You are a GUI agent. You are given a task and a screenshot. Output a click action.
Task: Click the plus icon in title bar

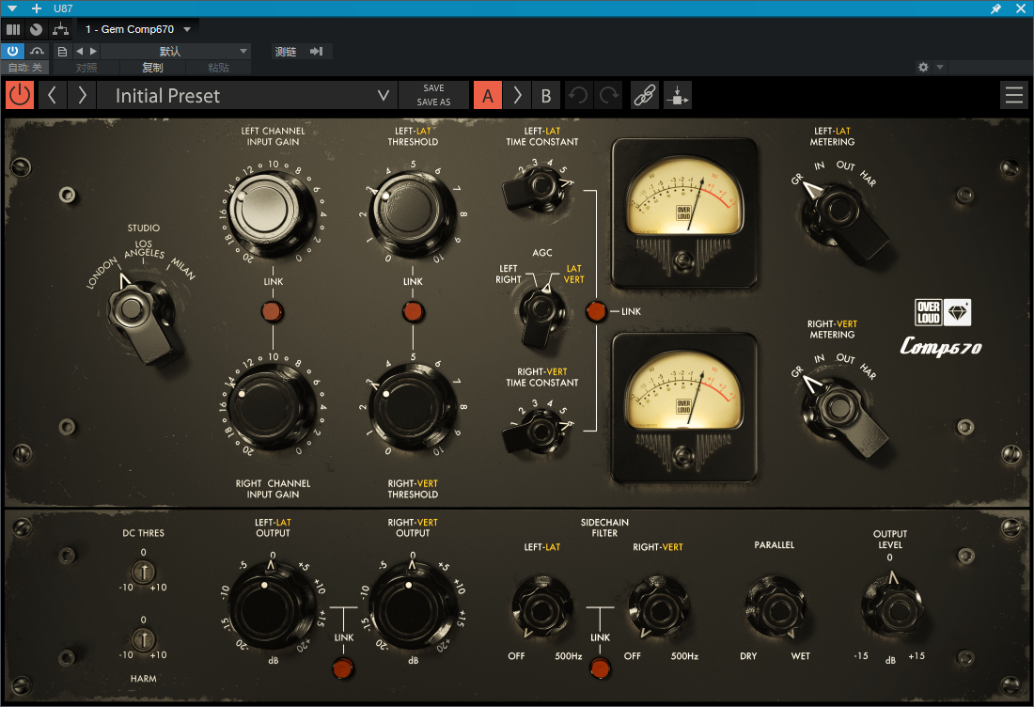pos(37,8)
